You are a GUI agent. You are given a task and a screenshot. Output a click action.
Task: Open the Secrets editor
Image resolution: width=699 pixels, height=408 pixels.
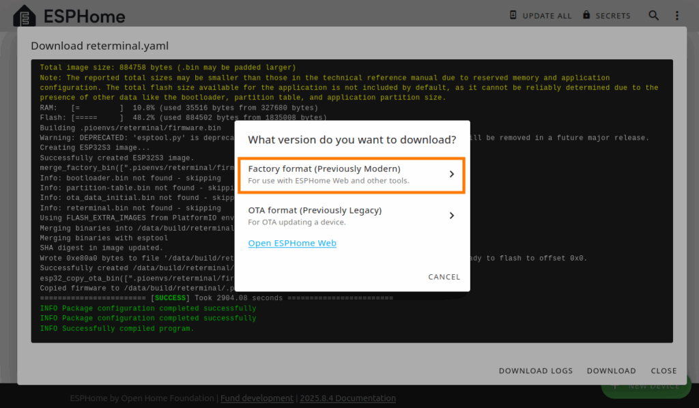[x=607, y=16]
